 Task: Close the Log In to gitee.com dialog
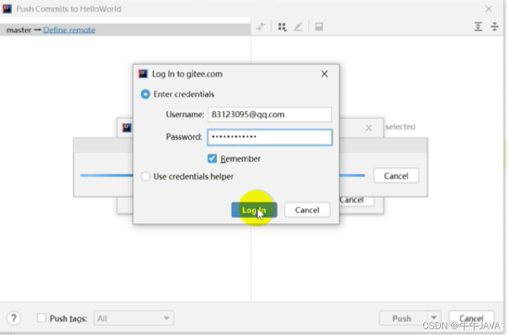(x=324, y=74)
